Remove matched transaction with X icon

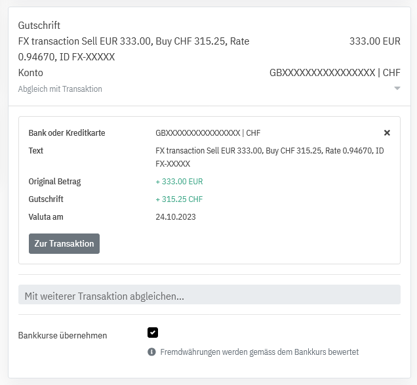point(387,132)
